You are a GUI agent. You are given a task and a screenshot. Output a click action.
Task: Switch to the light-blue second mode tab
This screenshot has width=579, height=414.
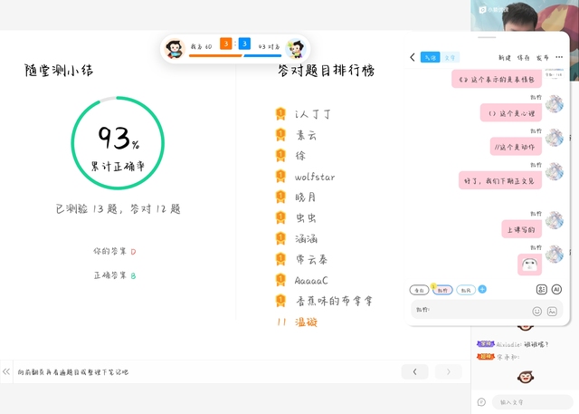pyautogui.click(x=451, y=57)
